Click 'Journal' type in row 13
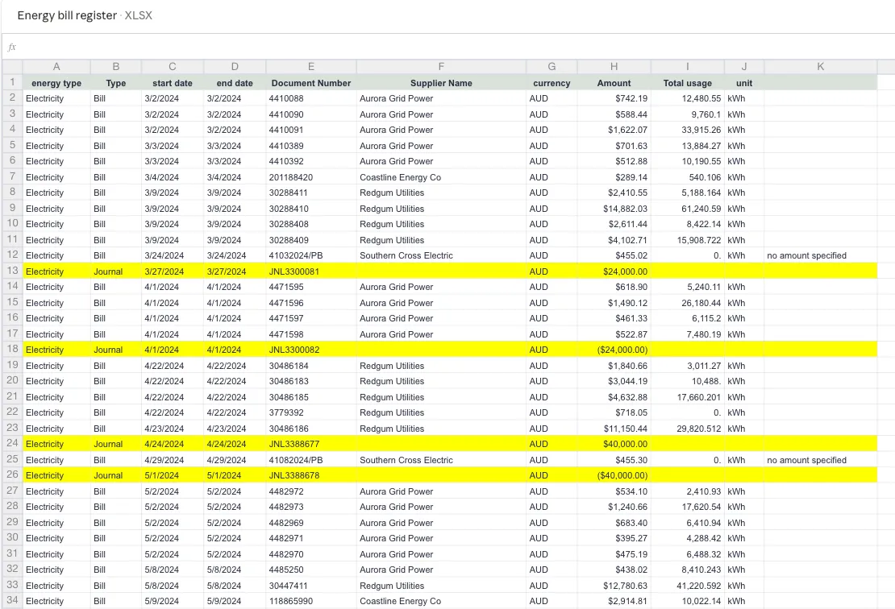This screenshot has width=895, height=609. [116, 271]
